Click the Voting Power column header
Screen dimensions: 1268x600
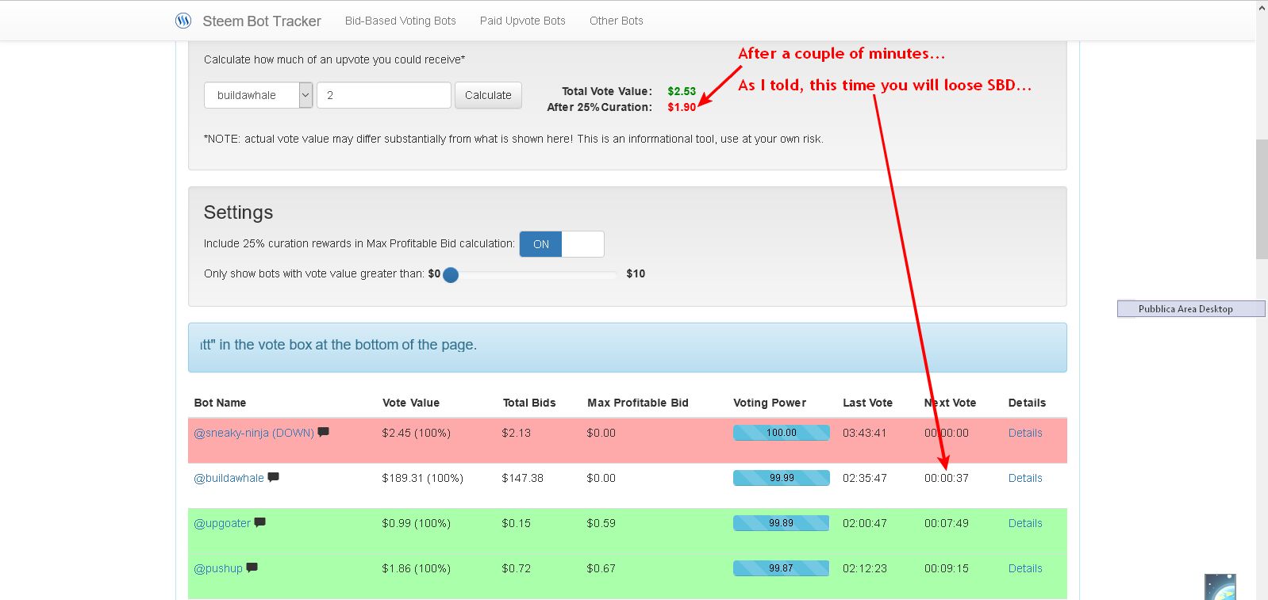770,403
